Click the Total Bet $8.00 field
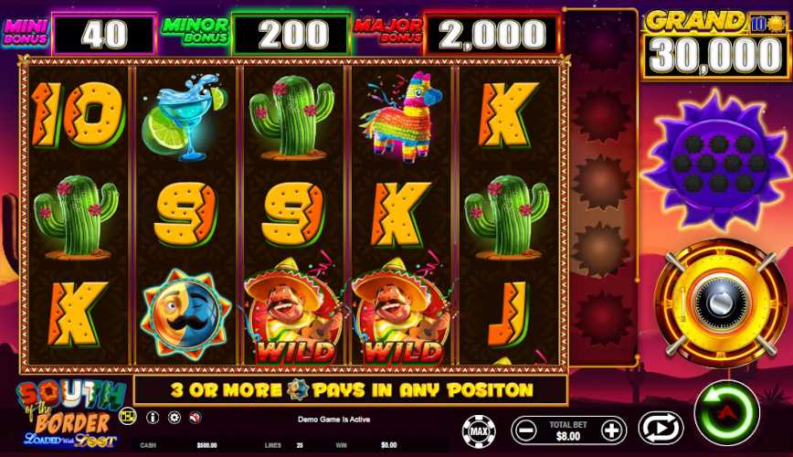Image resolution: width=793 pixels, height=457 pixels. [x=568, y=430]
